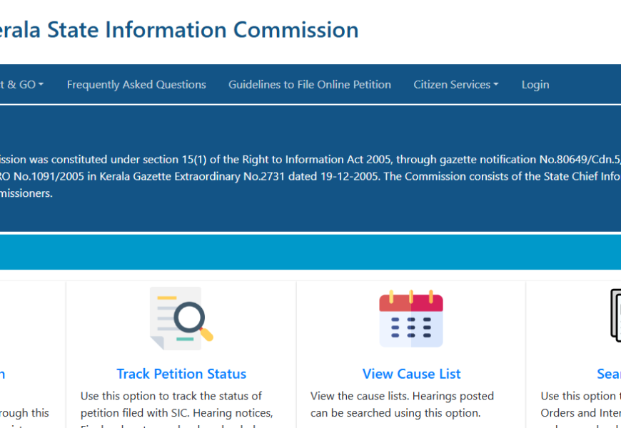Open the '& GO' dropdown in navbar
Viewport: 621px width, 428px height.
(x=21, y=84)
